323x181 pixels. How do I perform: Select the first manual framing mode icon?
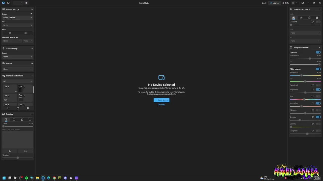[x=6, y=120]
